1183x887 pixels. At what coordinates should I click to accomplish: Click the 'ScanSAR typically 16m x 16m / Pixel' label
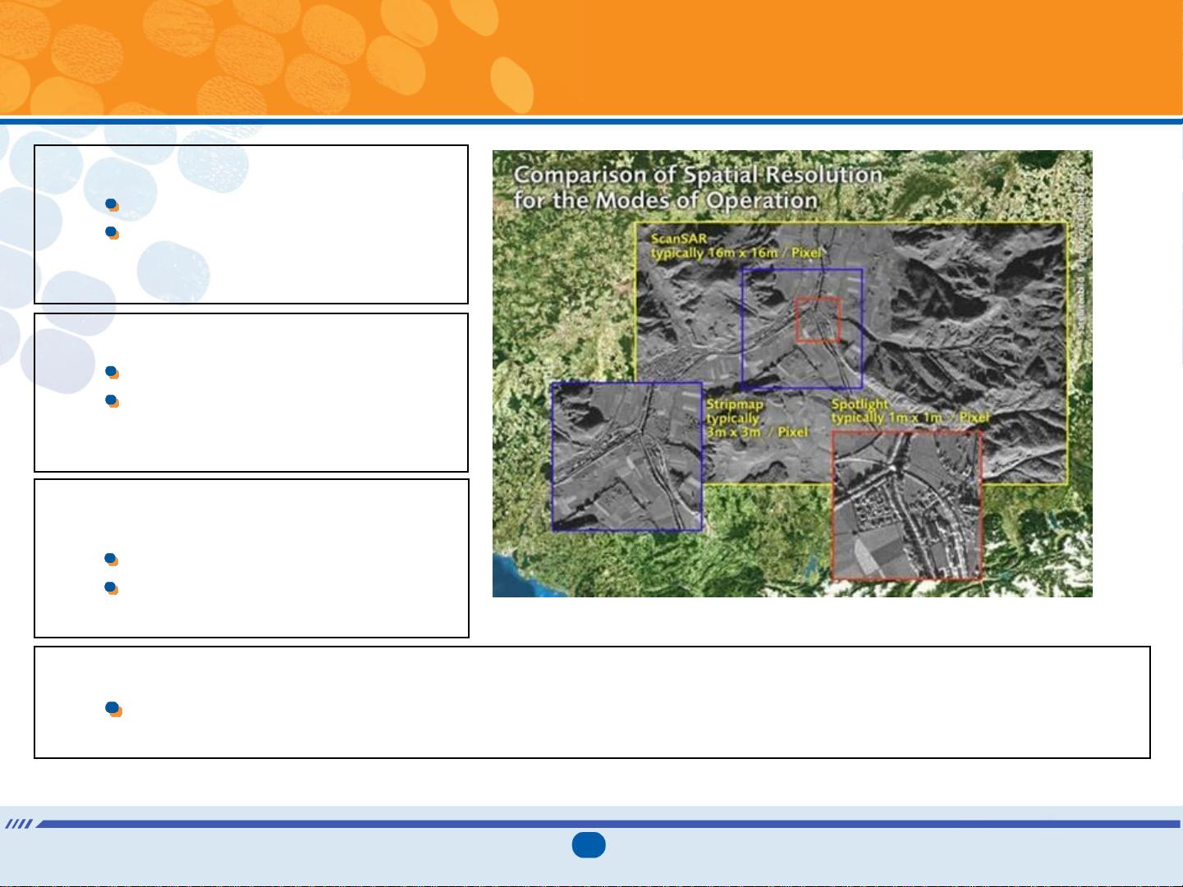click(735, 246)
